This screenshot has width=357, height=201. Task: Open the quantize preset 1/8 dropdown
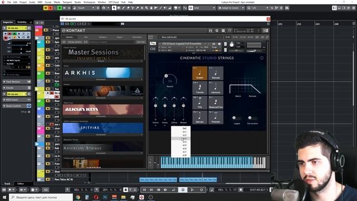[x=260, y=8]
